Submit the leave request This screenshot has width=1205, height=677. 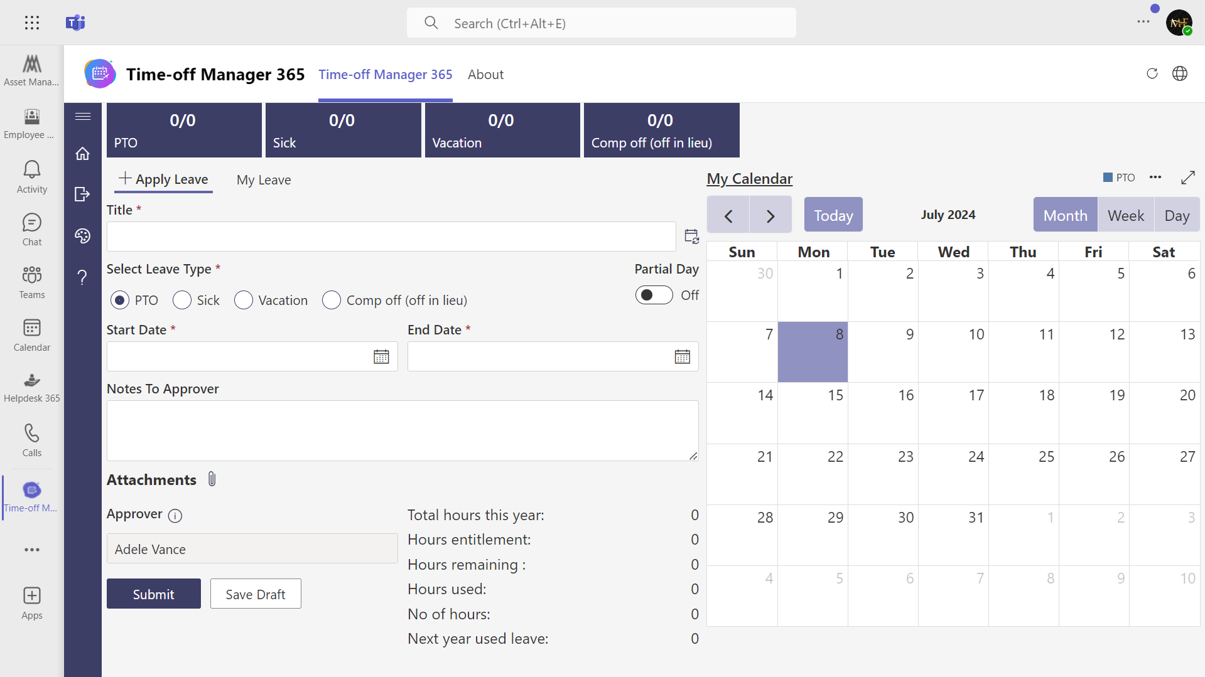[x=154, y=594]
